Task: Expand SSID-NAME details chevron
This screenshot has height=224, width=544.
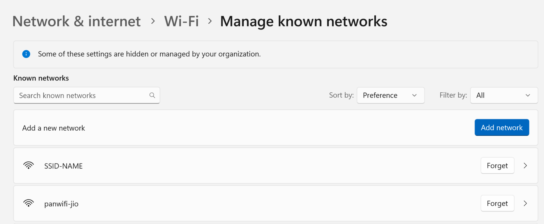Action: [x=525, y=166]
